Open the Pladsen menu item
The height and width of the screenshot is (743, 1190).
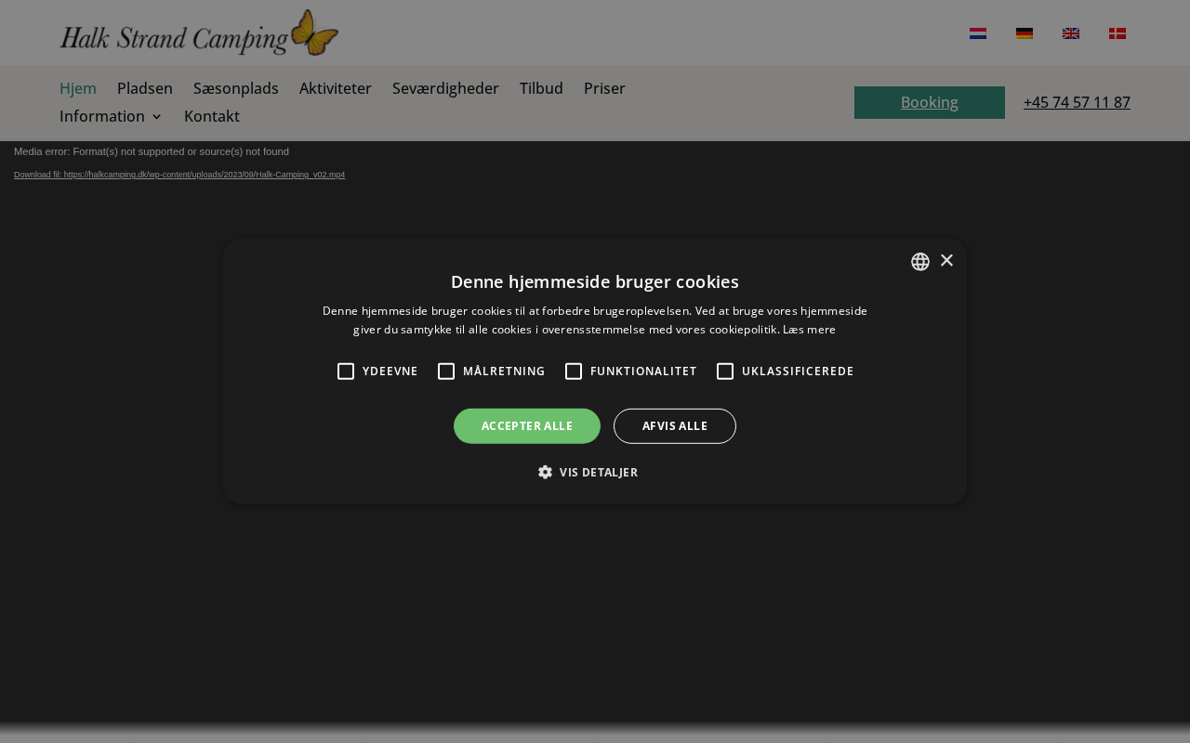point(145,88)
